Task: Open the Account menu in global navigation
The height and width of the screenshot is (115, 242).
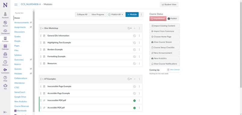Action: pyautogui.click(x=5, y=15)
